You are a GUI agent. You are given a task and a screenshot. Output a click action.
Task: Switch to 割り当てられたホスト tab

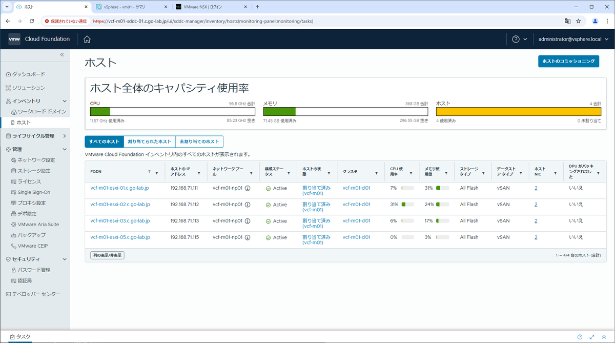tap(150, 142)
